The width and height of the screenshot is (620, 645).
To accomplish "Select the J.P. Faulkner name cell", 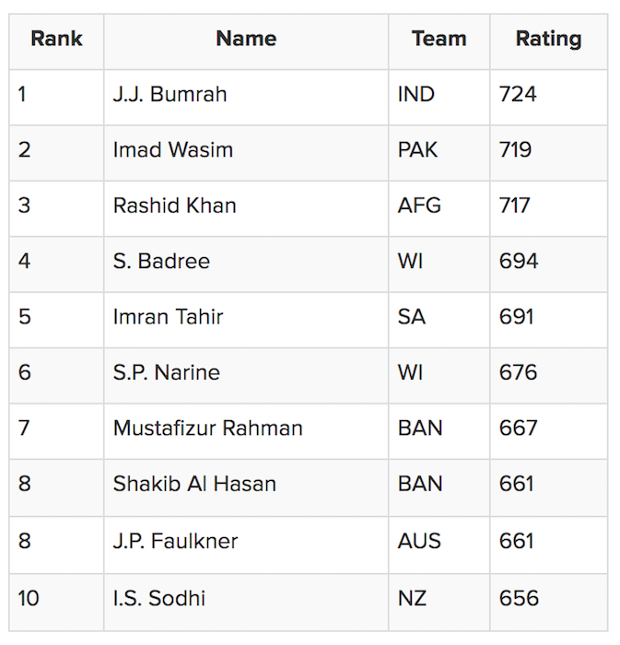I will (x=175, y=541).
